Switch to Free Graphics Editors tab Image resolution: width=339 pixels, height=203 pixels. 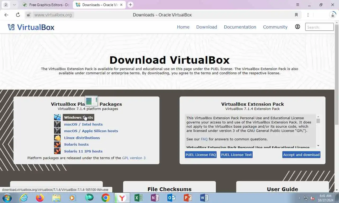pyautogui.click(x=46, y=5)
